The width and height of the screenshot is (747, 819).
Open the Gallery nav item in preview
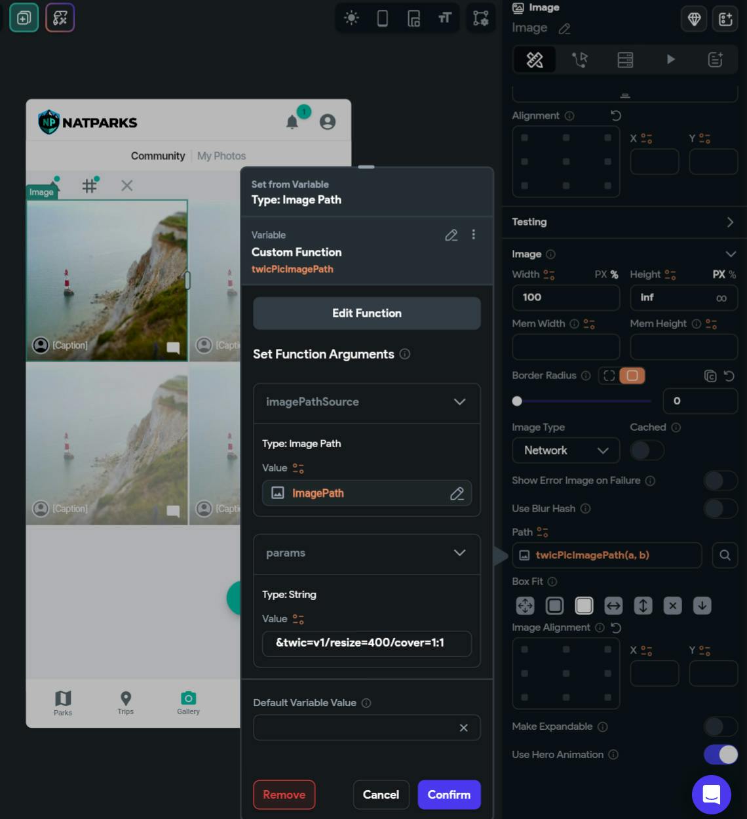[189, 703]
